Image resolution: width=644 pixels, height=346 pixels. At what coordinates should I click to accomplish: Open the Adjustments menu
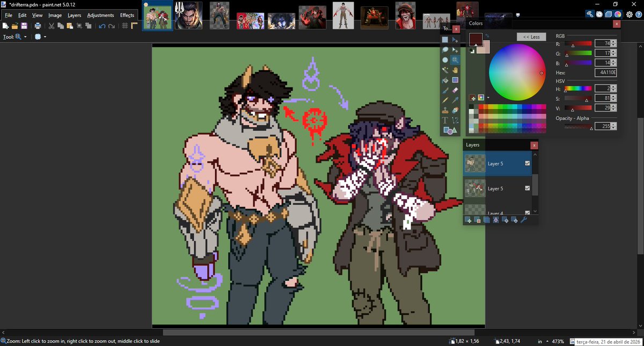tap(100, 15)
